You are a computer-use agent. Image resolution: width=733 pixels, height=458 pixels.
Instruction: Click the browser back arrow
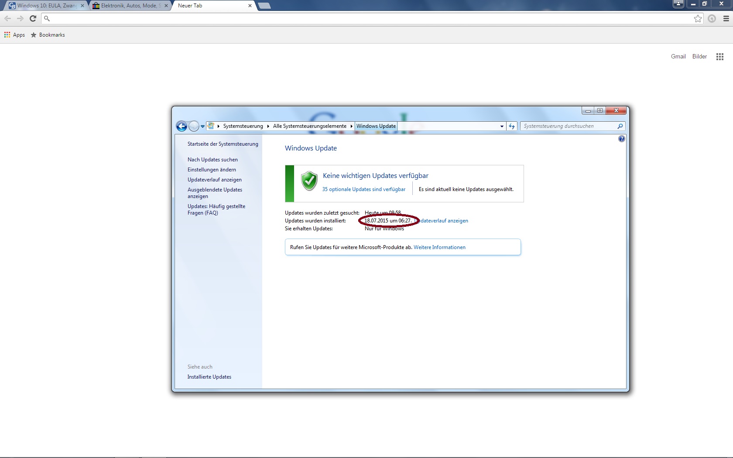click(x=7, y=18)
